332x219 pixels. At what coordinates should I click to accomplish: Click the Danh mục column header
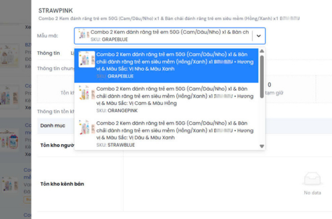pos(53,125)
